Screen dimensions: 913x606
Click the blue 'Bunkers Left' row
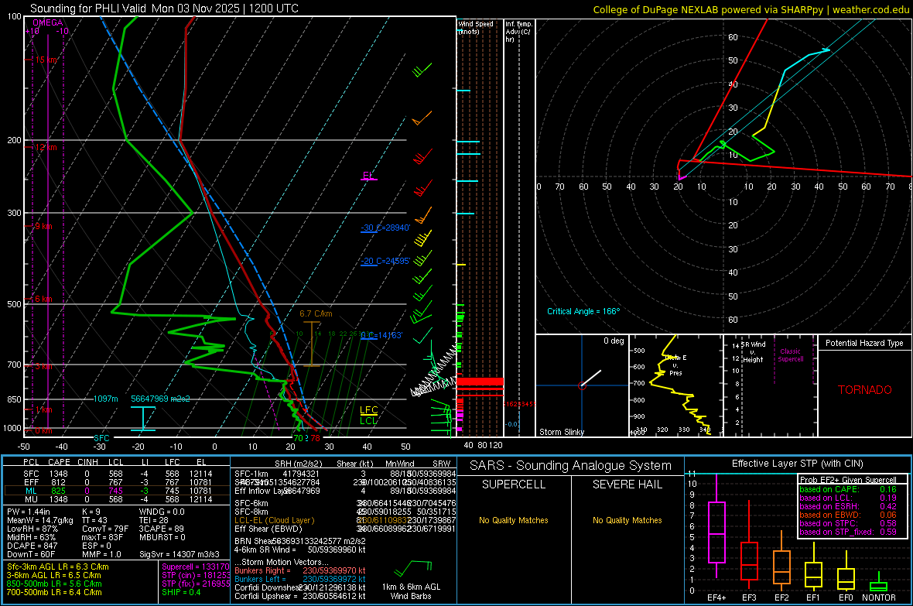[300, 579]
